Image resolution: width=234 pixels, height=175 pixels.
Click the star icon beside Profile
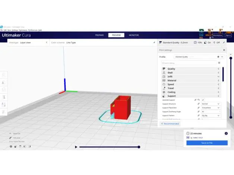[218, 57]
